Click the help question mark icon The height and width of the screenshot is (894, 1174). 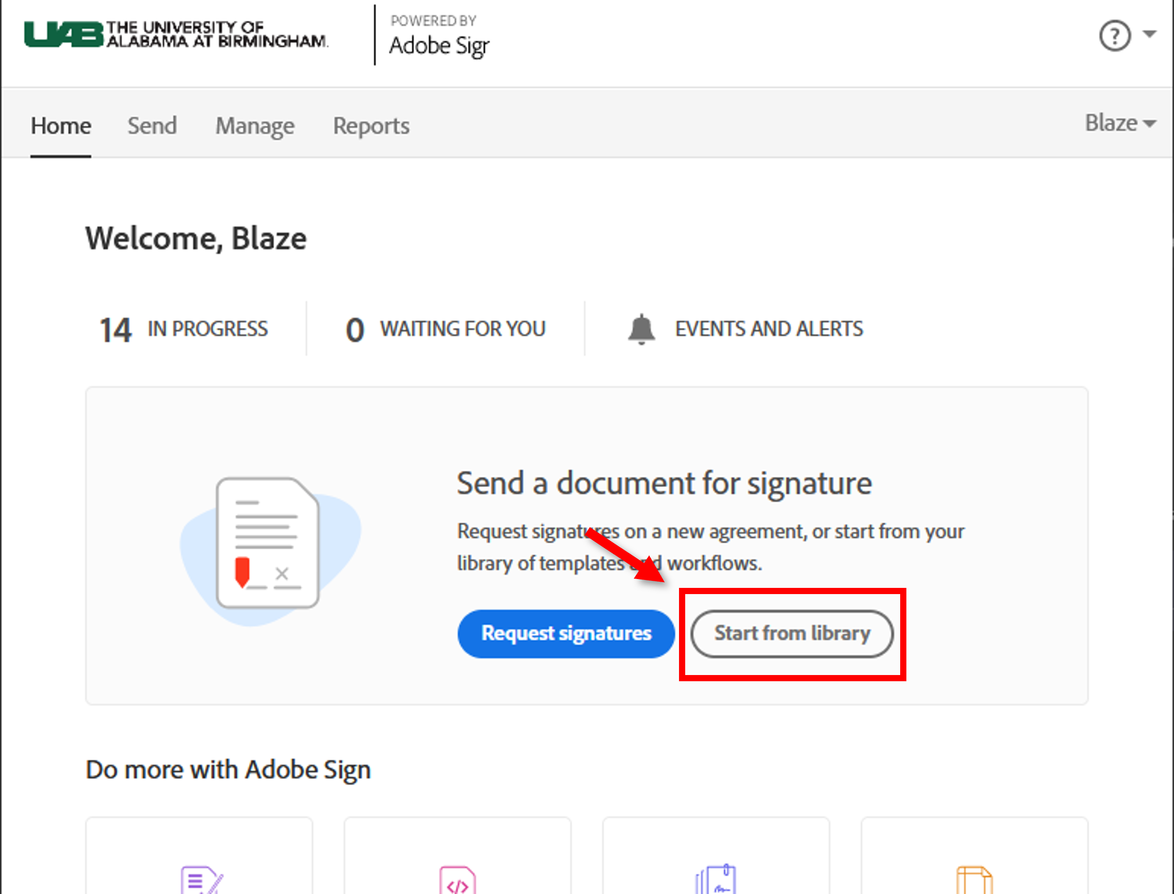(x=1114, y=36)
